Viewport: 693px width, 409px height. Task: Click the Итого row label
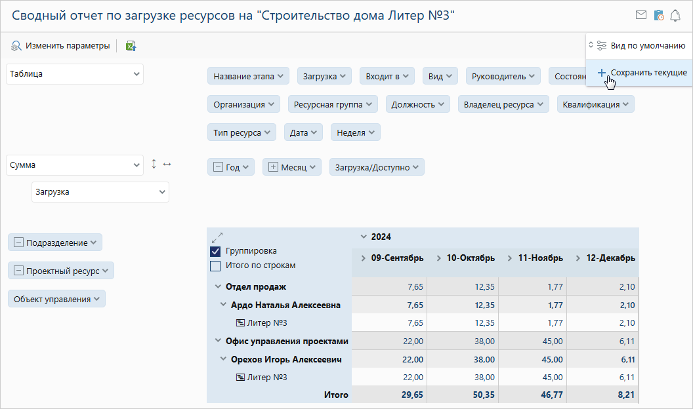click(x=336, y=395)
